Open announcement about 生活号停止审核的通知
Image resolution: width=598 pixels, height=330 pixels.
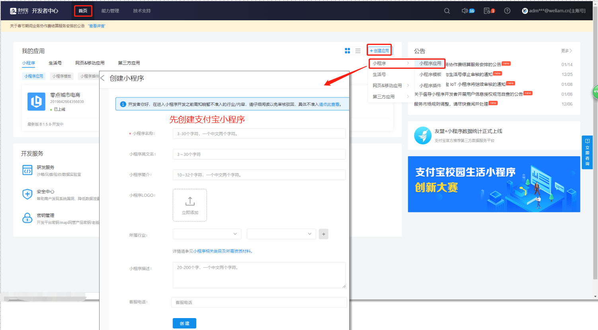coord(469,74)
